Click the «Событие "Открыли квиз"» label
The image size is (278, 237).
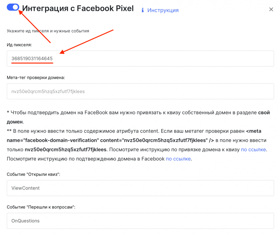33,174
